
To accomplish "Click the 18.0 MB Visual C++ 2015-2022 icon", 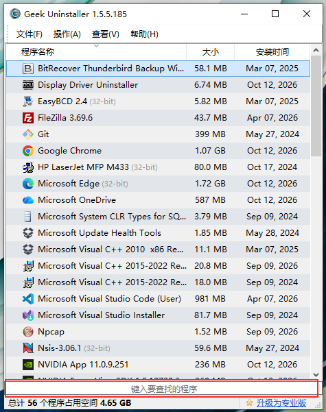I will coord(28,282).
